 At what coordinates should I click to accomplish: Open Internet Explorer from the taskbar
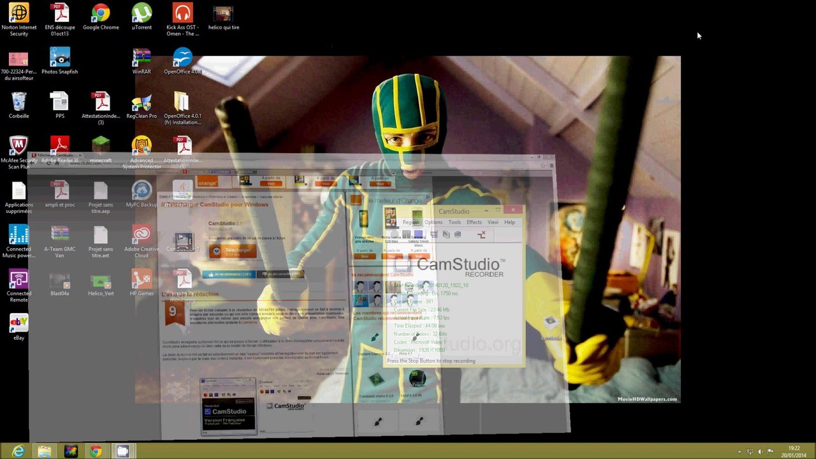click(18, 451)
